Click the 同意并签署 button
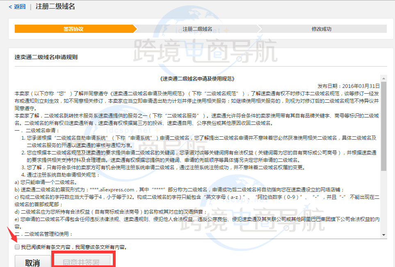Screen dimensions: 395x267 point(83,262)
